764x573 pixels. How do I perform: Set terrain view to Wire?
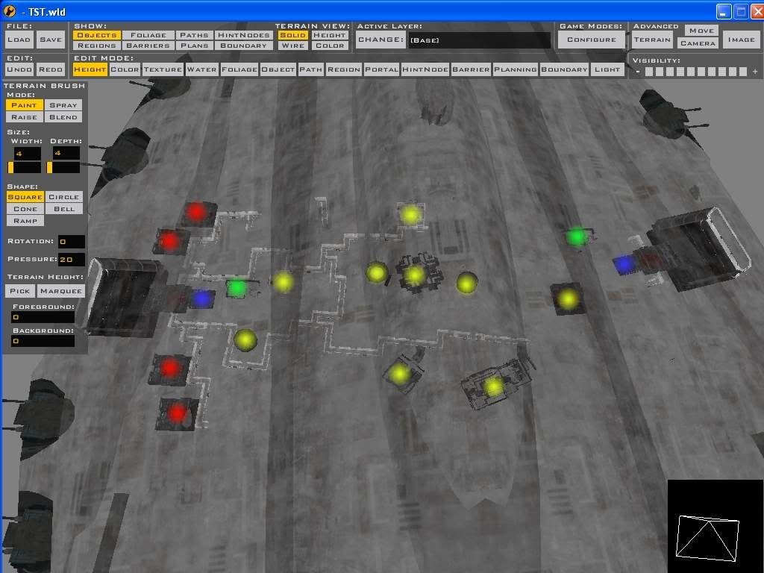[292, 46]
